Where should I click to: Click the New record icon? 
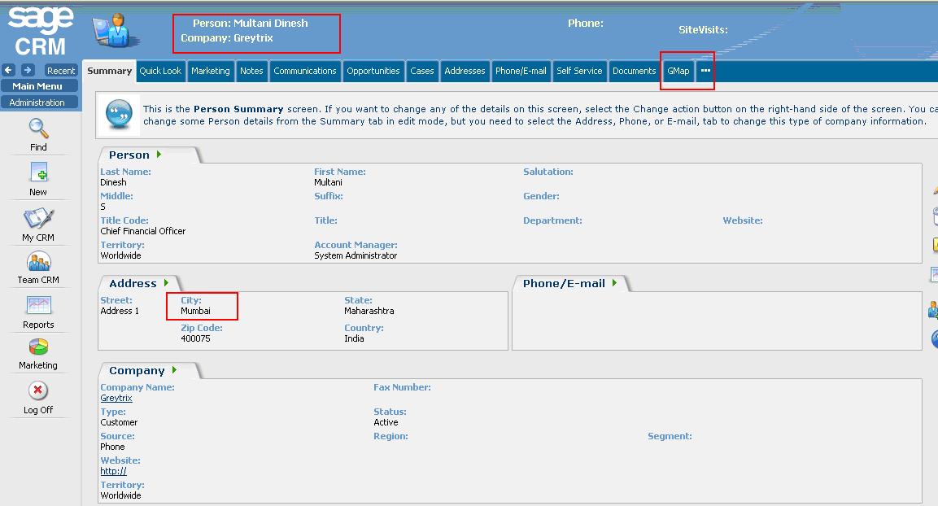(38, 172)
